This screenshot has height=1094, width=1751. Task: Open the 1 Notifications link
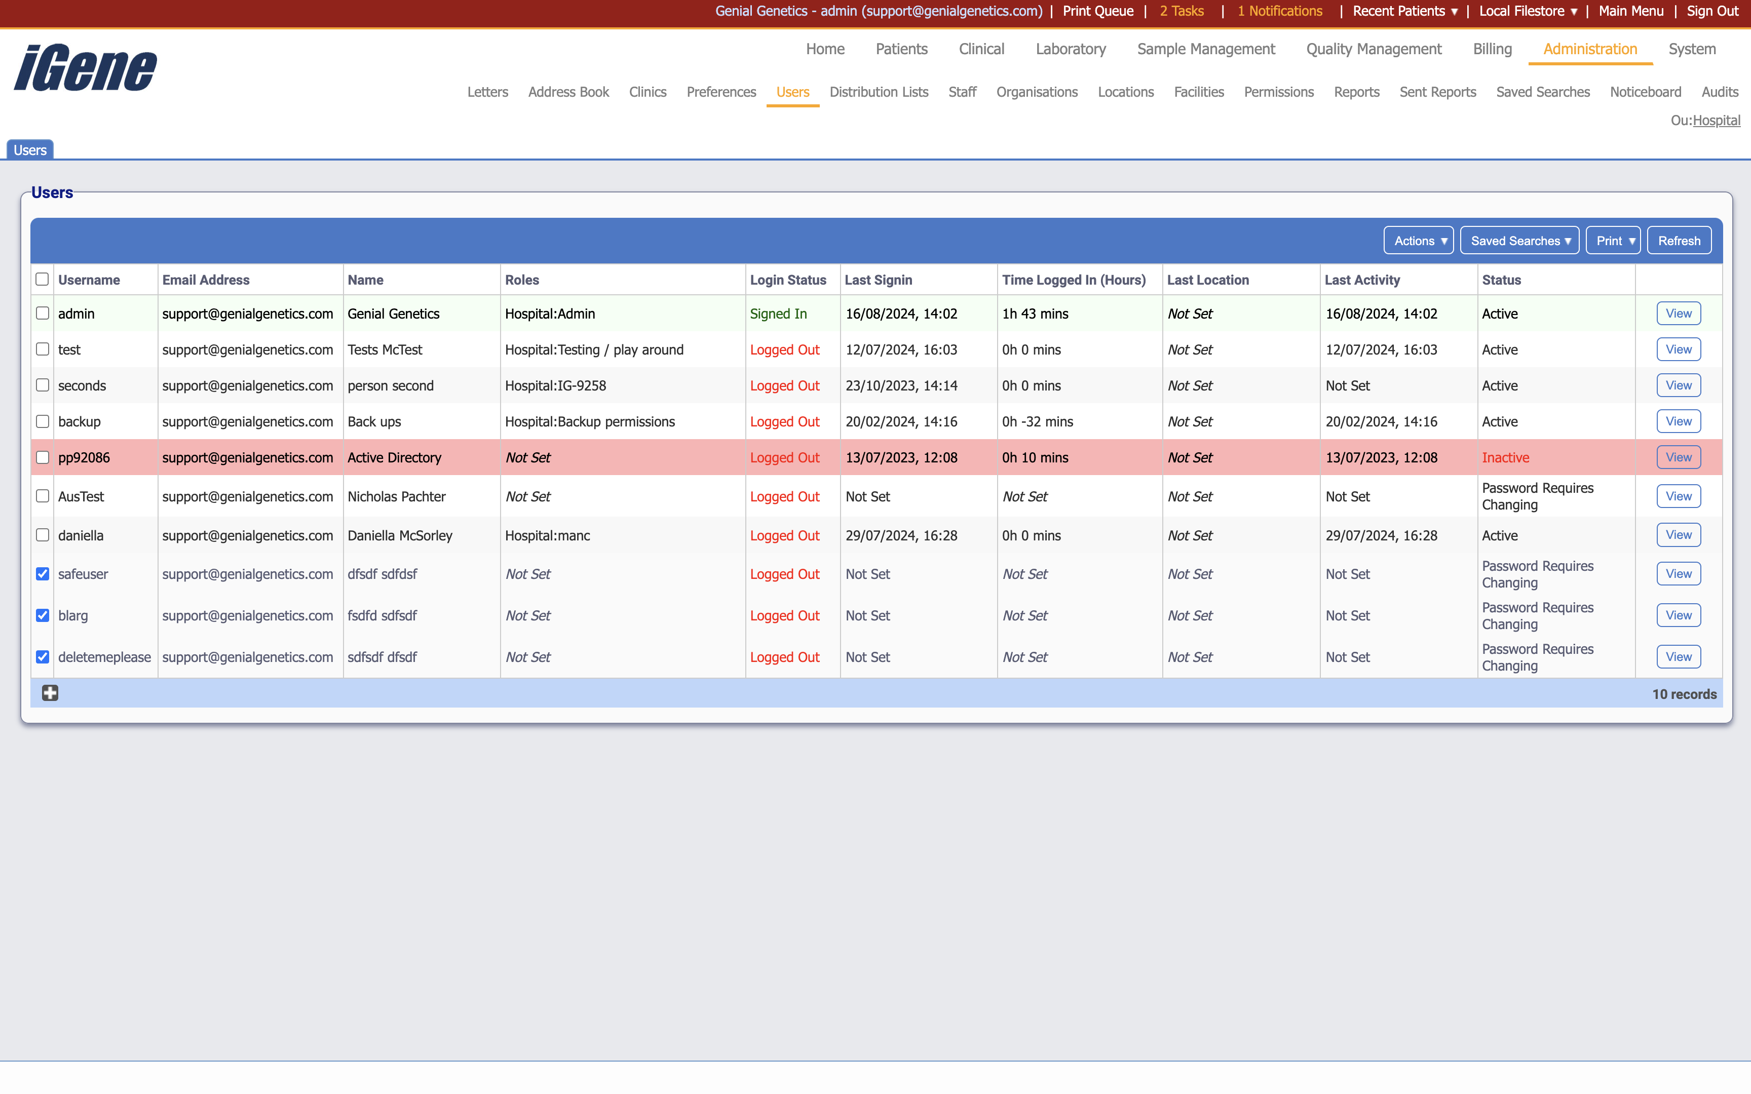1279,11
